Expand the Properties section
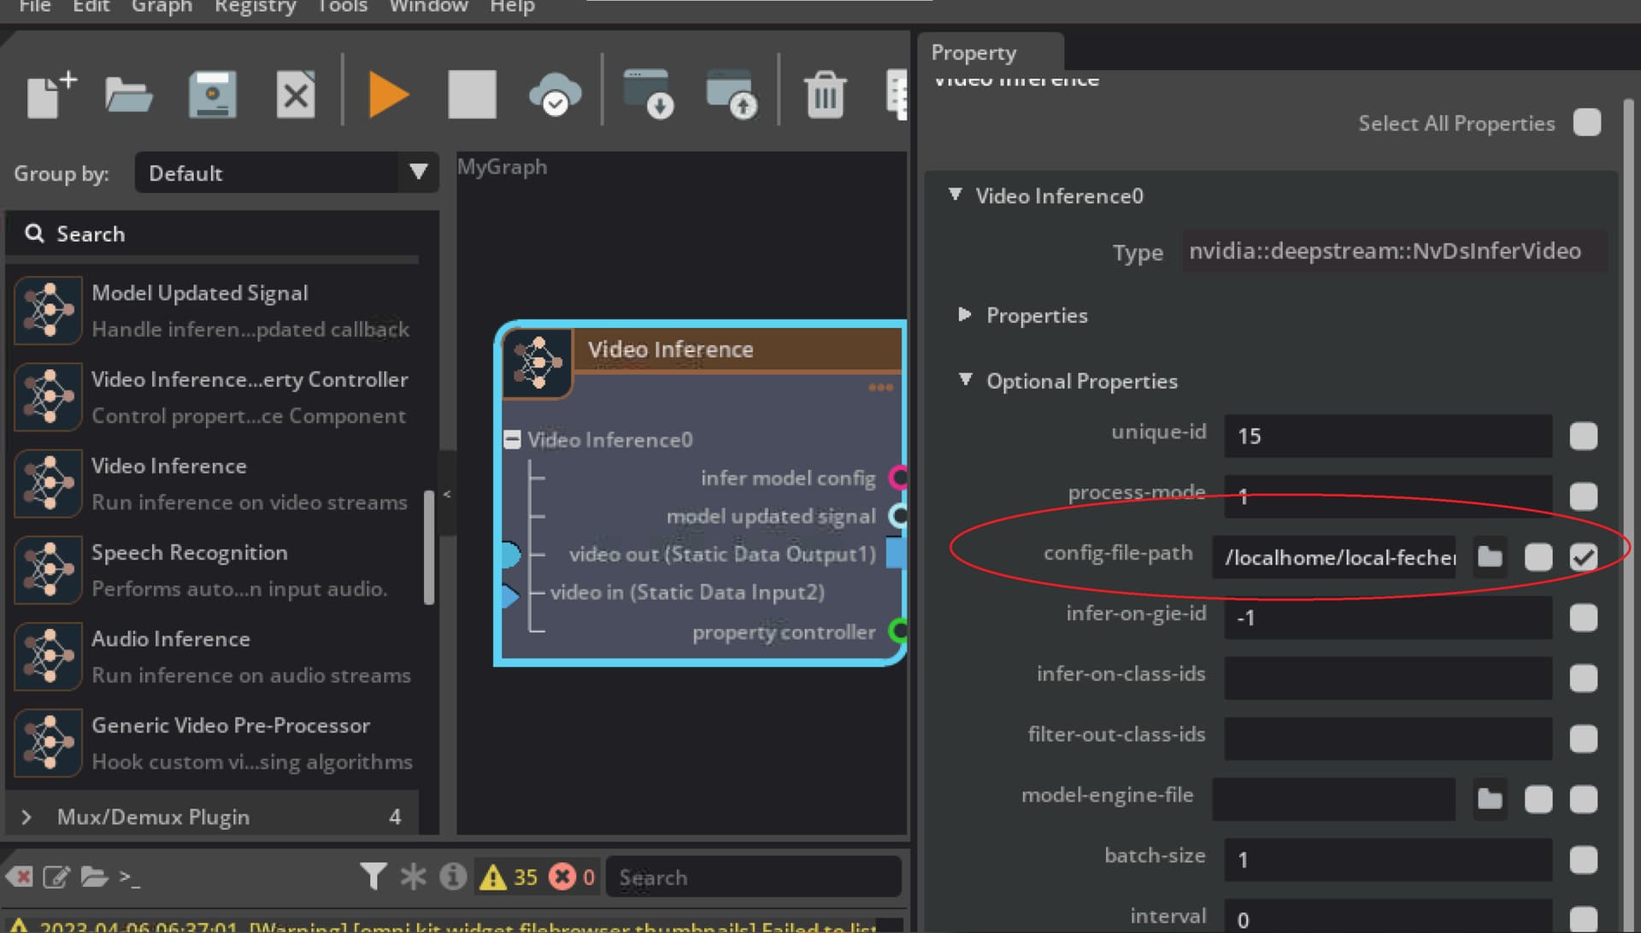Image resolution: width=1641 pixels, height=933 pixels. click(x=965, y=314)
